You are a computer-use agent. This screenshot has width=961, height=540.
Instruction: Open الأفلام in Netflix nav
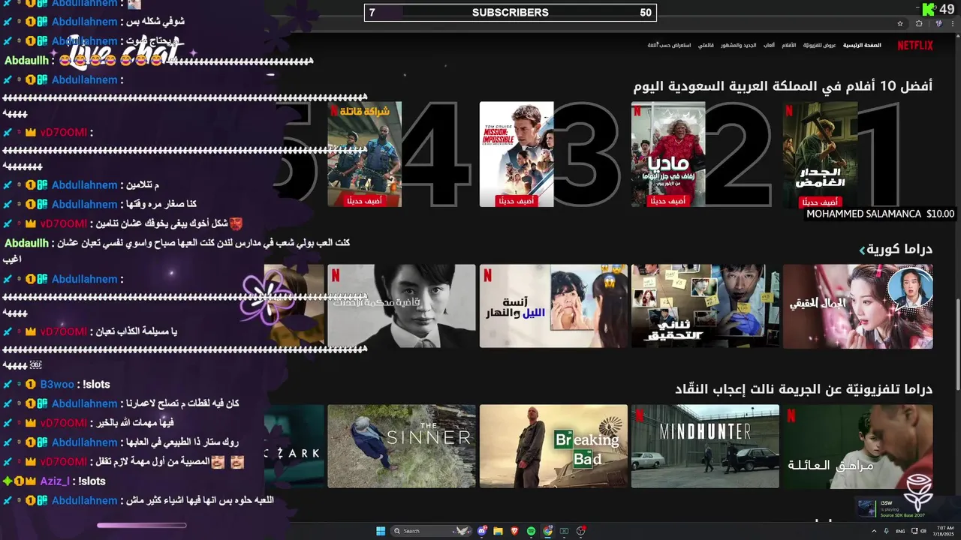coord(789,45)
